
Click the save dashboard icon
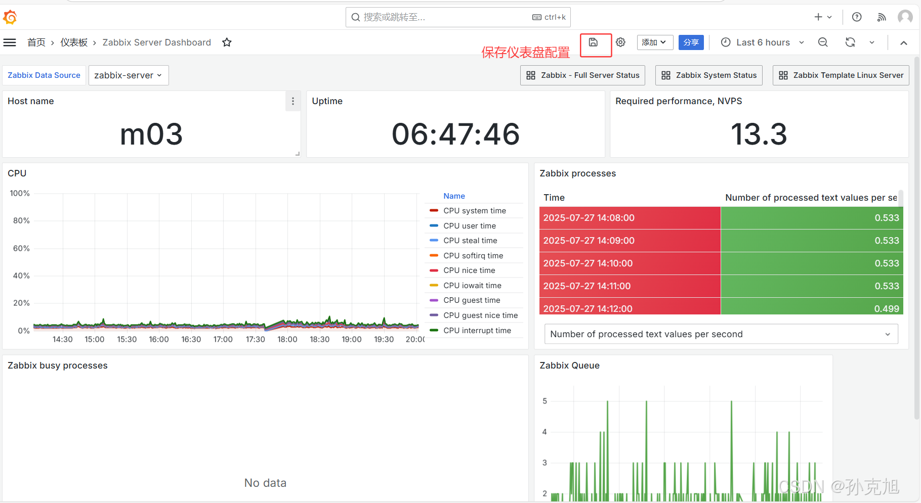[593, 42]
